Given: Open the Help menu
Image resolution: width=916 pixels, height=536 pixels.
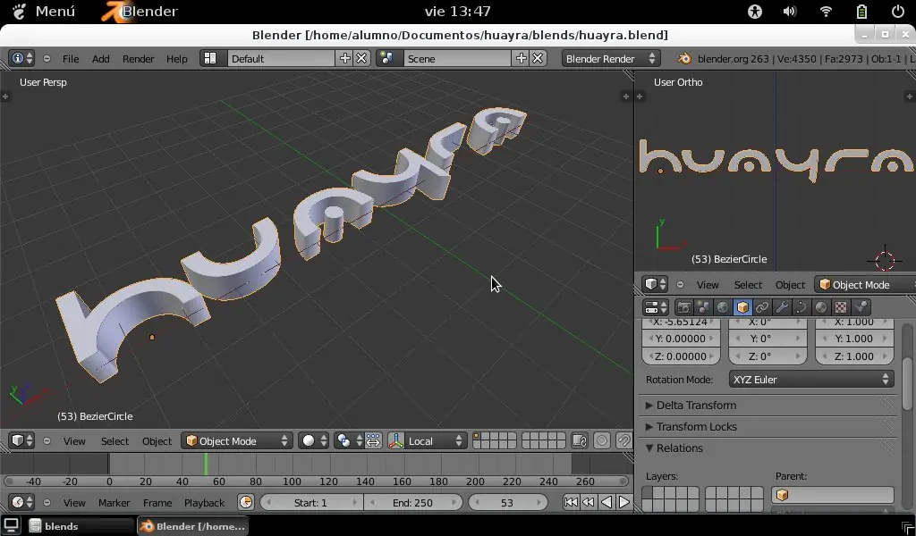Looking at the screenshot, I should click(x=176, y=58).
